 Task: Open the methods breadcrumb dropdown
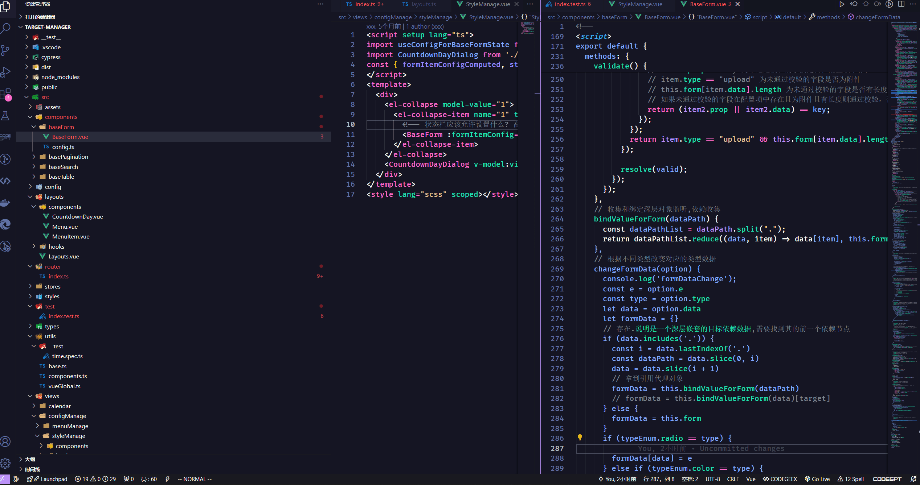click(x=828, y=17)
